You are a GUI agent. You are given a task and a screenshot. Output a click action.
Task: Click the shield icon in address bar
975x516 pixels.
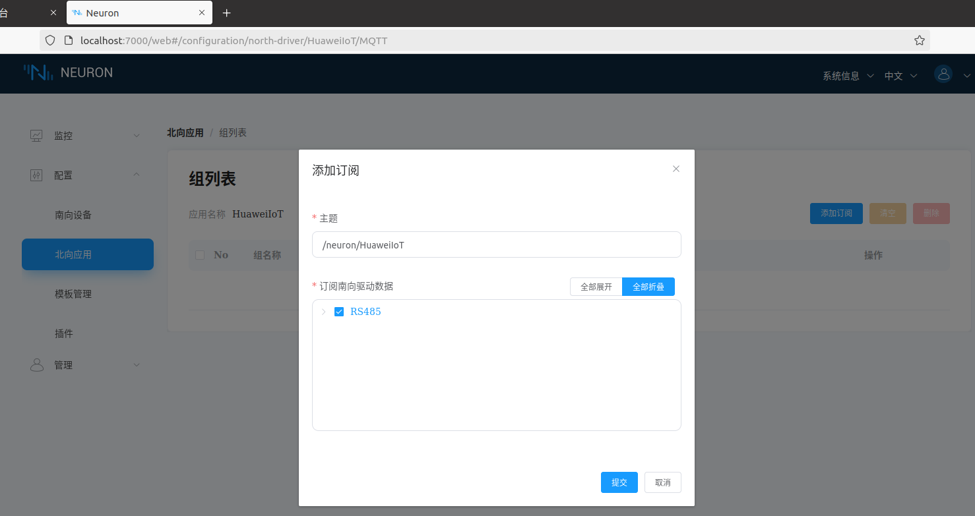tap(49, 40)
